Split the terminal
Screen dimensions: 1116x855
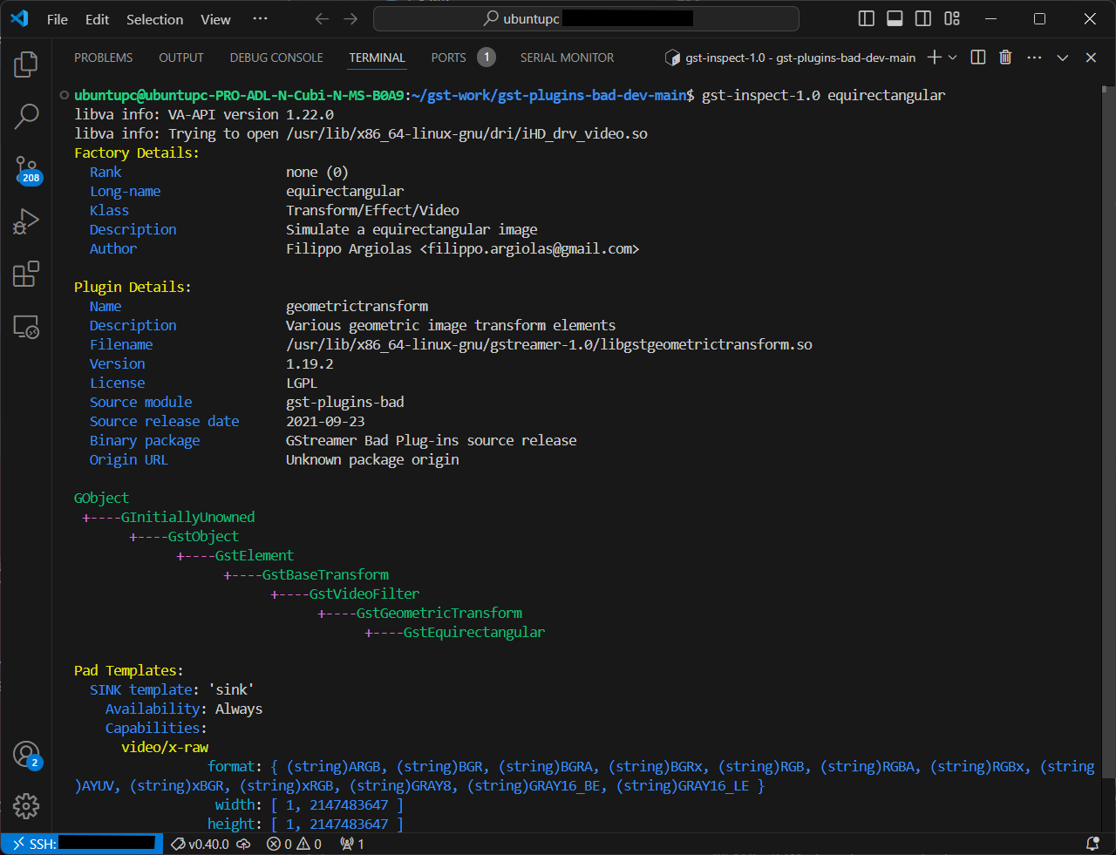pyautogui.click(x=978, y=57)
